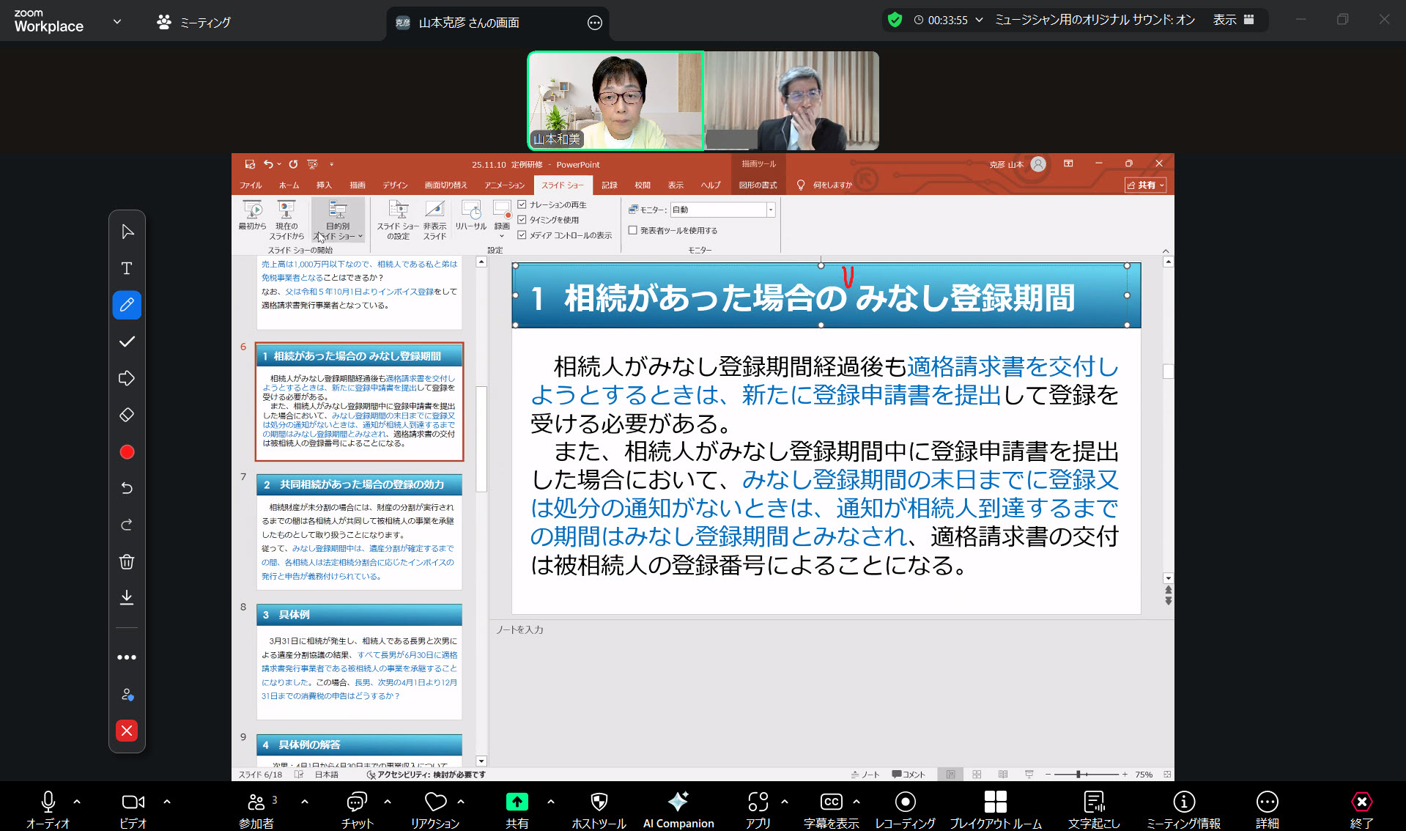1406x831 pixels.
Task: Uncheck the タイミングを使用 checkbox
Action: (x=522, y=220)
